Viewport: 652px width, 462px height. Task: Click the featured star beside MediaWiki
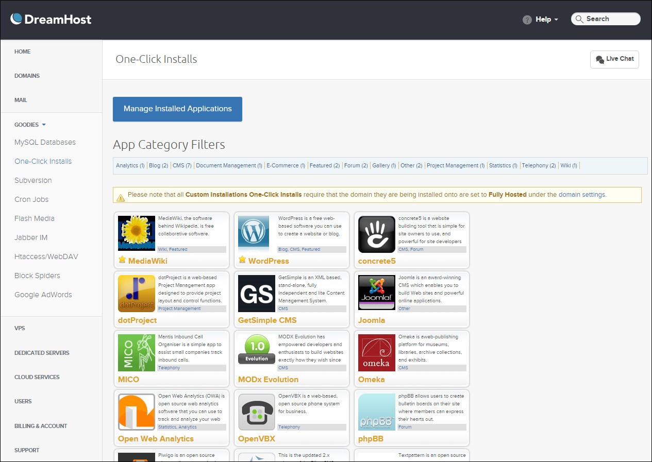tap(122, 260)
